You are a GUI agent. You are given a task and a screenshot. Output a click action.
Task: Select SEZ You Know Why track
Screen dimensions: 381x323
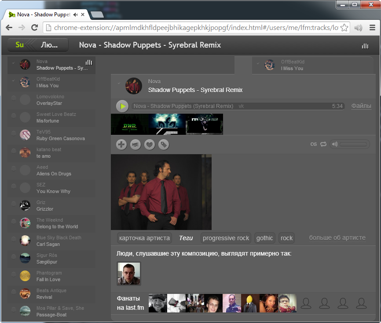51,188
